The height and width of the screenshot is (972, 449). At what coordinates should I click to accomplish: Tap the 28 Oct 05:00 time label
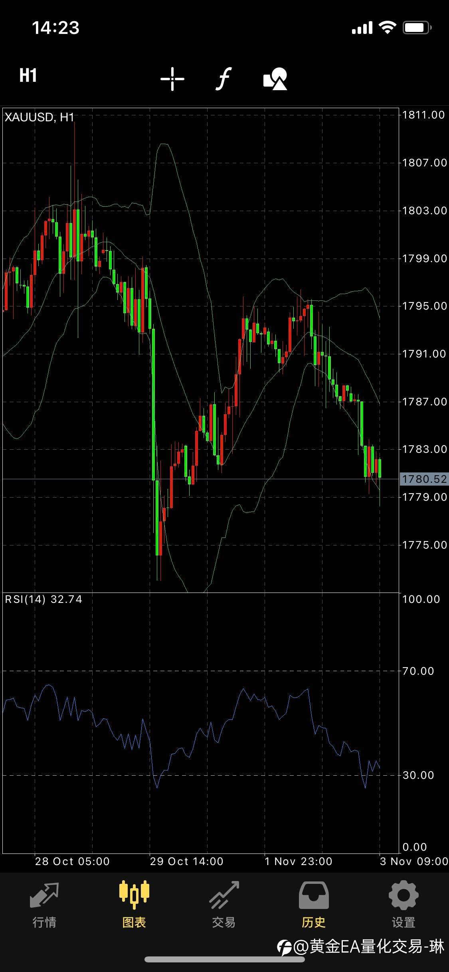(72, 861)
